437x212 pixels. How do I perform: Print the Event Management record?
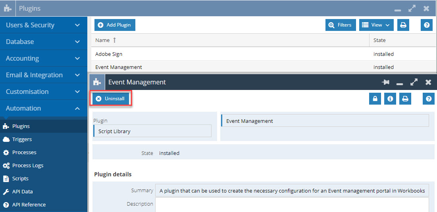(x=405, y=99)
